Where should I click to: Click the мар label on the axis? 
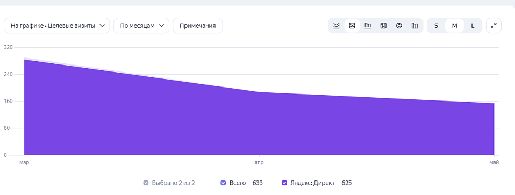point(24,162)
